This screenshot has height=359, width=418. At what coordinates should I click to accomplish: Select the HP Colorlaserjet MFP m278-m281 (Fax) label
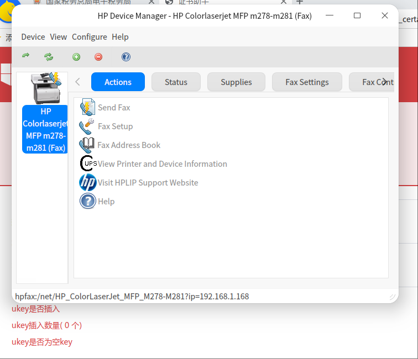click(x=45, y=129)
